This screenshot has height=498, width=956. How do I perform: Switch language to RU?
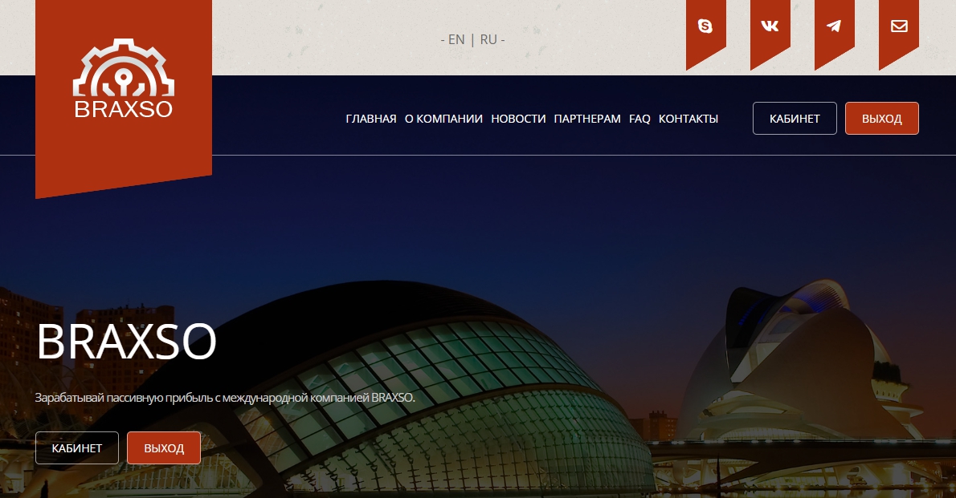point(488,39)
